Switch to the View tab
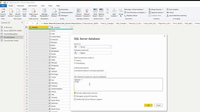The height and width of the screenshot is (112, 200). (43, 6)
